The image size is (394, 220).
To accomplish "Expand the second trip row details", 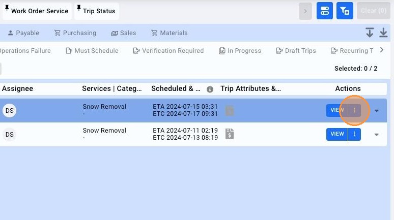I will [x=377, y=135].
